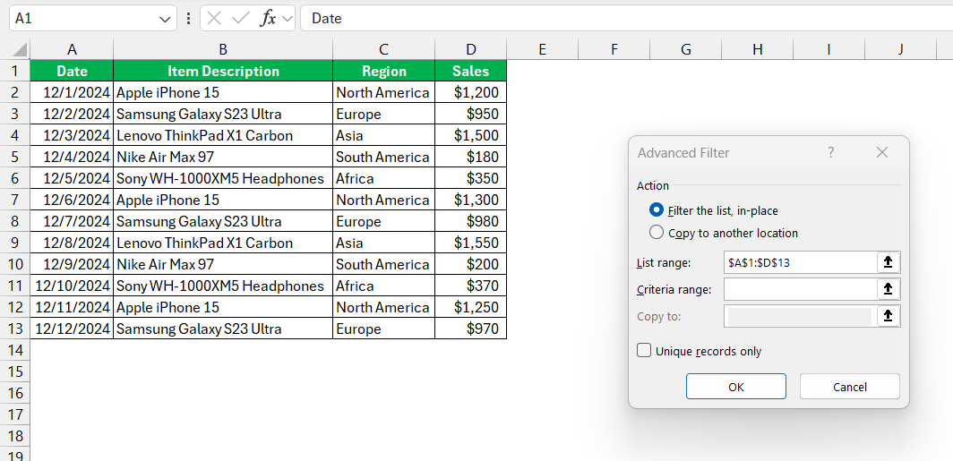This screenshot has height=461, width=953.
Task: Click the $180 sales cell
Action: (470, 157)
